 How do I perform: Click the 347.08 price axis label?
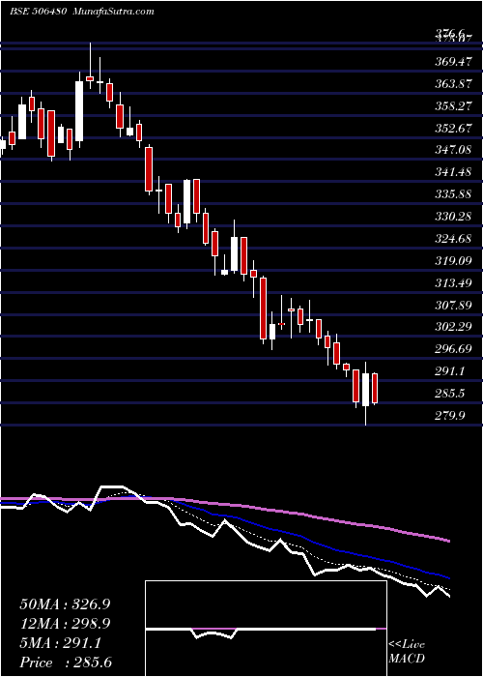pyautogui.click(x=453, y=150)
